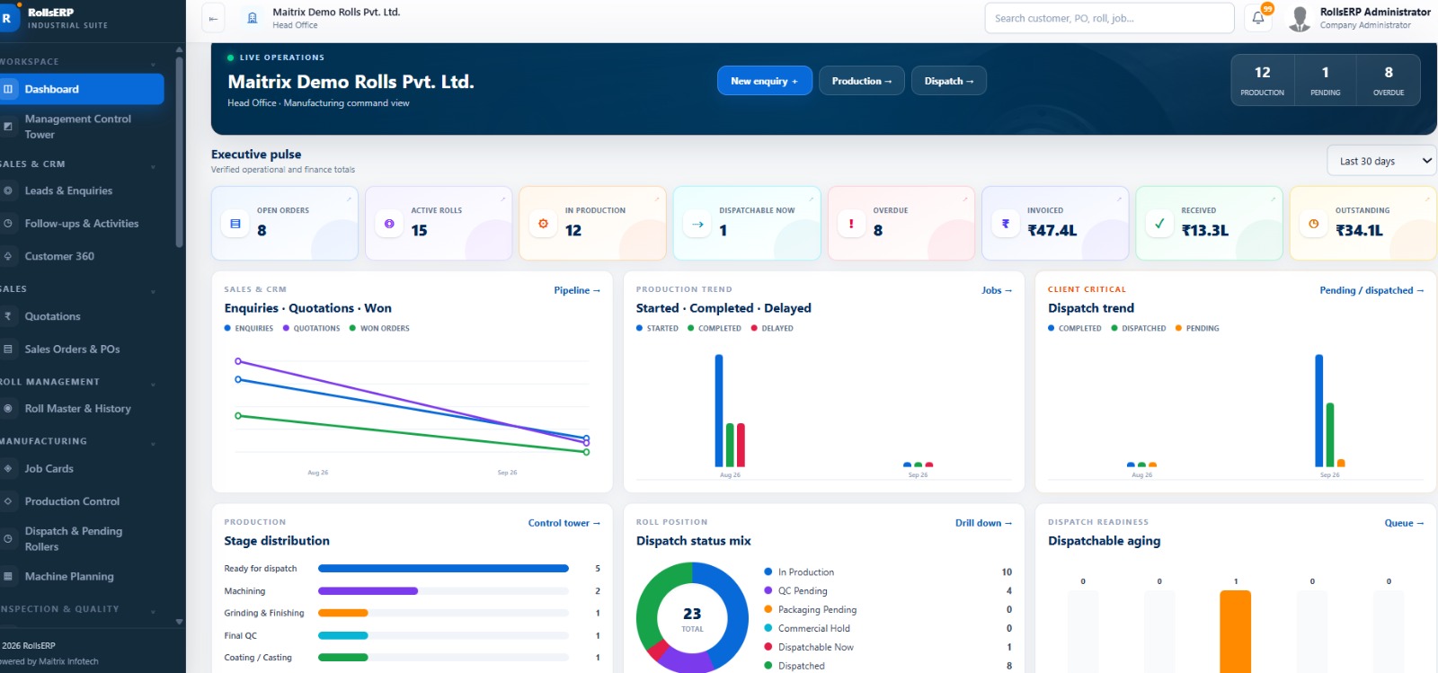
Task: Open Quotations in sidebar
Action: [x=81, y=316]
